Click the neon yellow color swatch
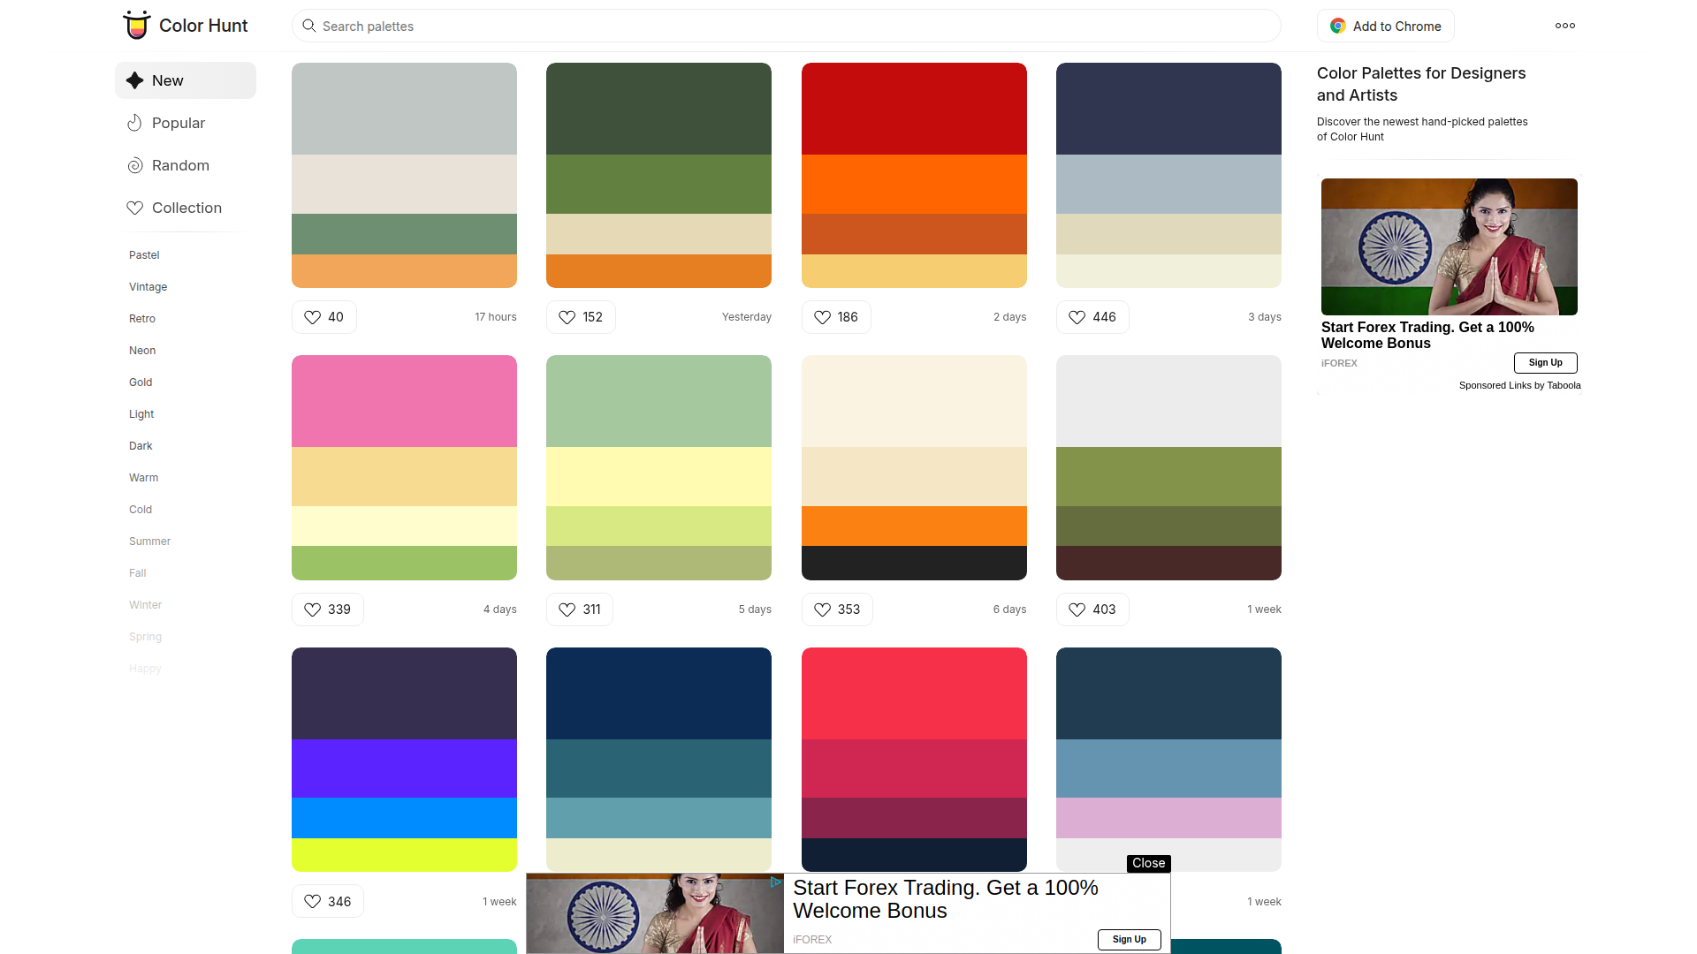Image resolution: width=1697 pixels, height=954 pixels. [404, 855]
